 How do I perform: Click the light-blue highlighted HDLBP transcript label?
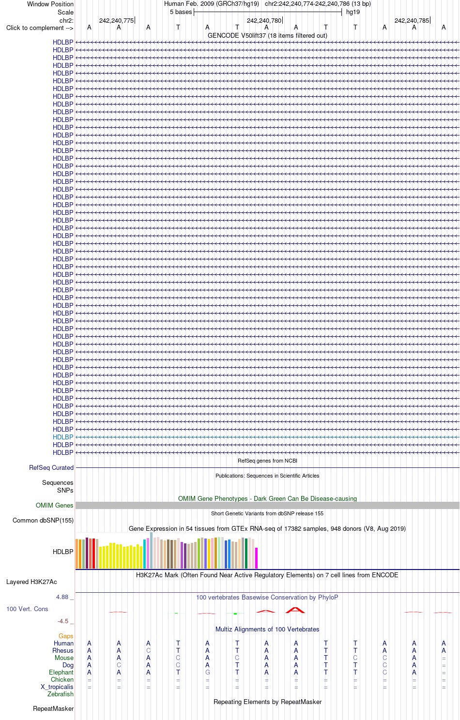pos(63,437)
